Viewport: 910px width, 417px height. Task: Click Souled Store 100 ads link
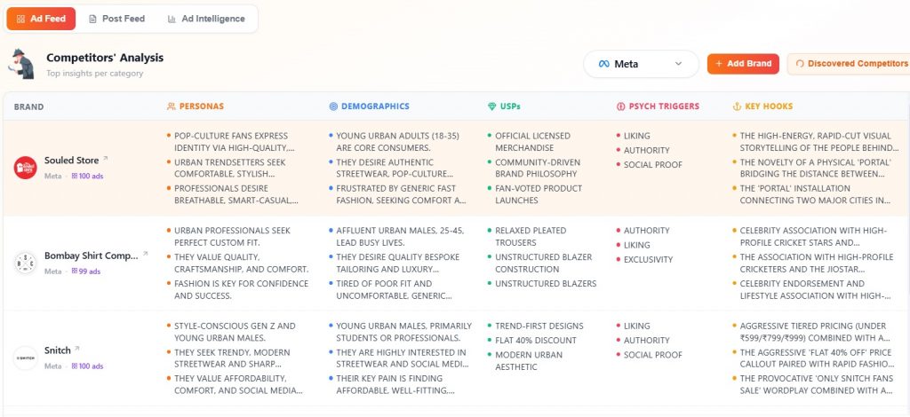click(x=87, y=176)
